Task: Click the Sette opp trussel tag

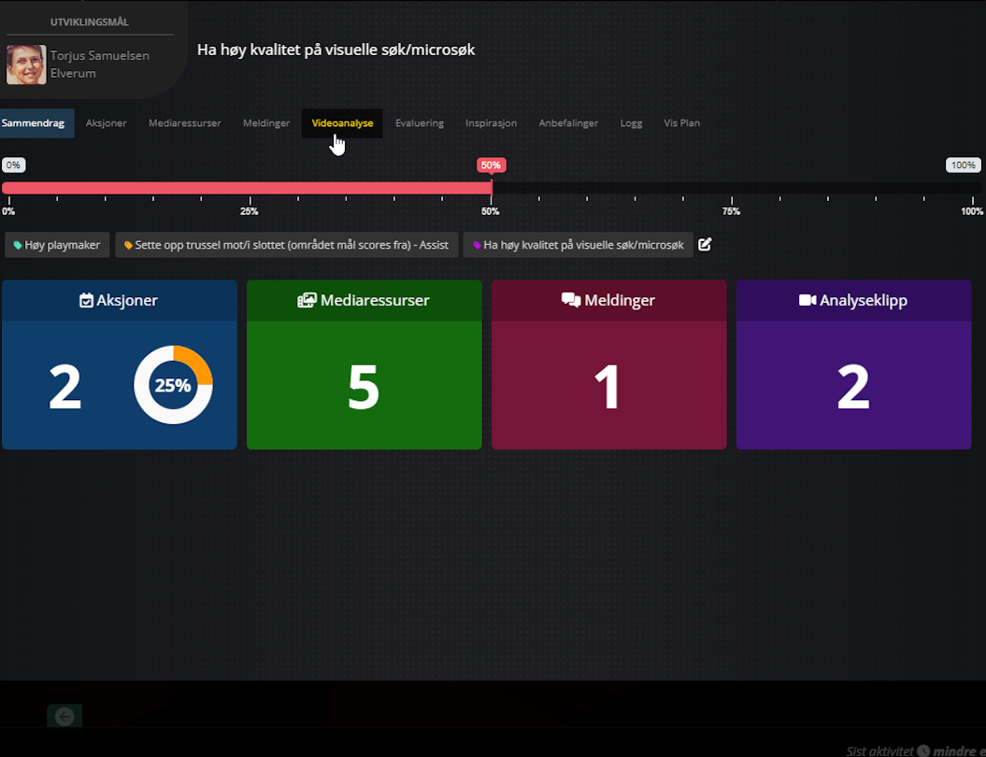Action: click(287, 245)
